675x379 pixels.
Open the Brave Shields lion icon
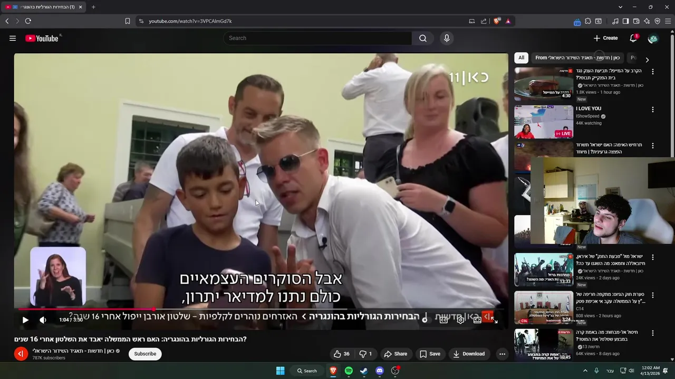[496, 21]
